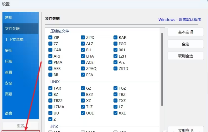Toggle the Arc checkbox
Image resolution: width=208 pixels, height=132 pixels.
point(116,62)
